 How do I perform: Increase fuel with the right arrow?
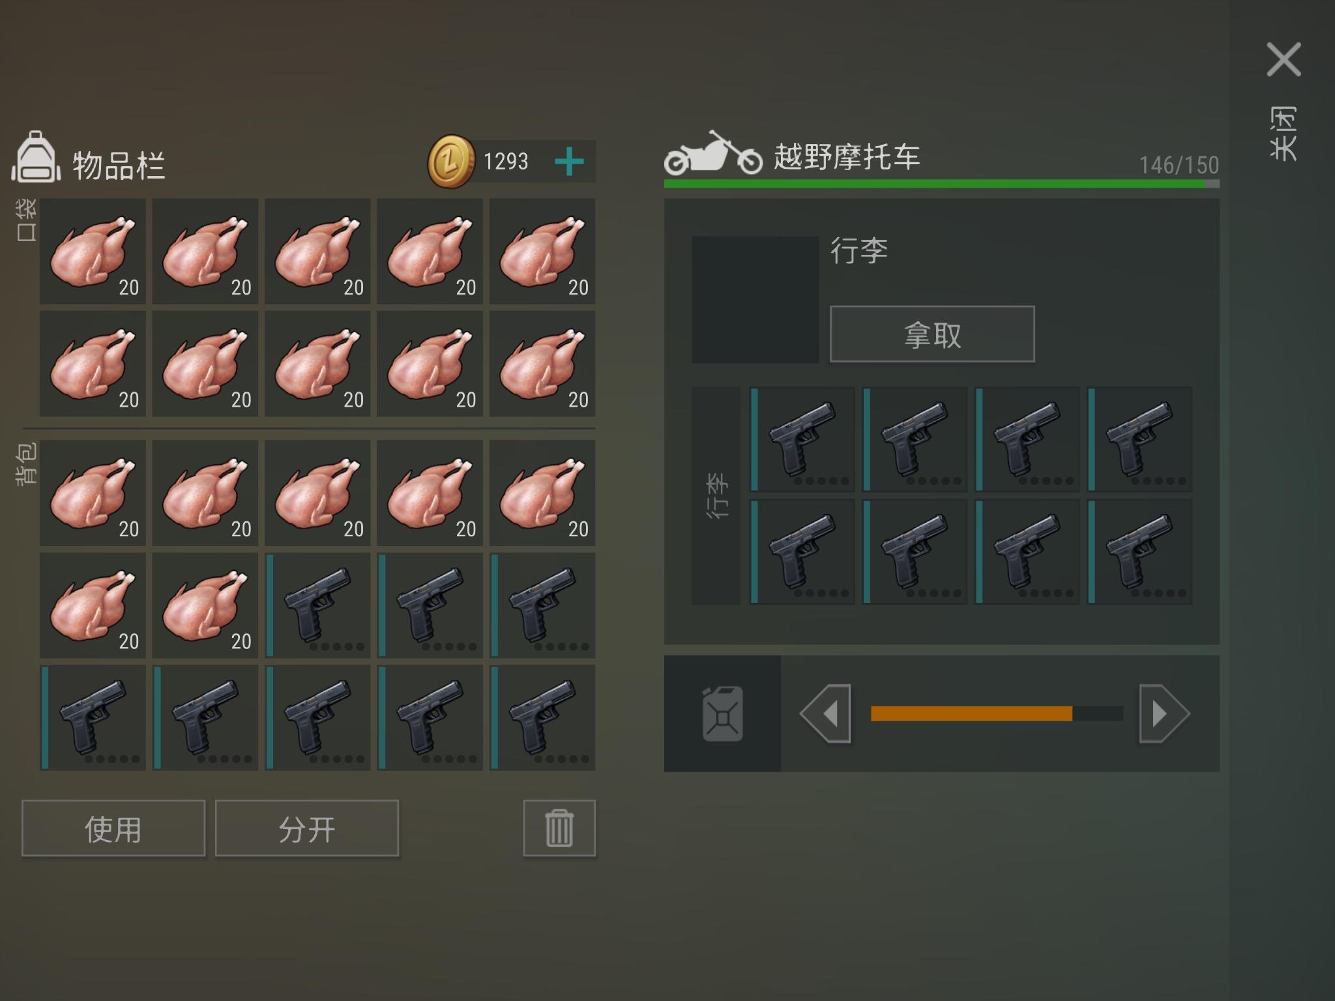pos(1164,714)
